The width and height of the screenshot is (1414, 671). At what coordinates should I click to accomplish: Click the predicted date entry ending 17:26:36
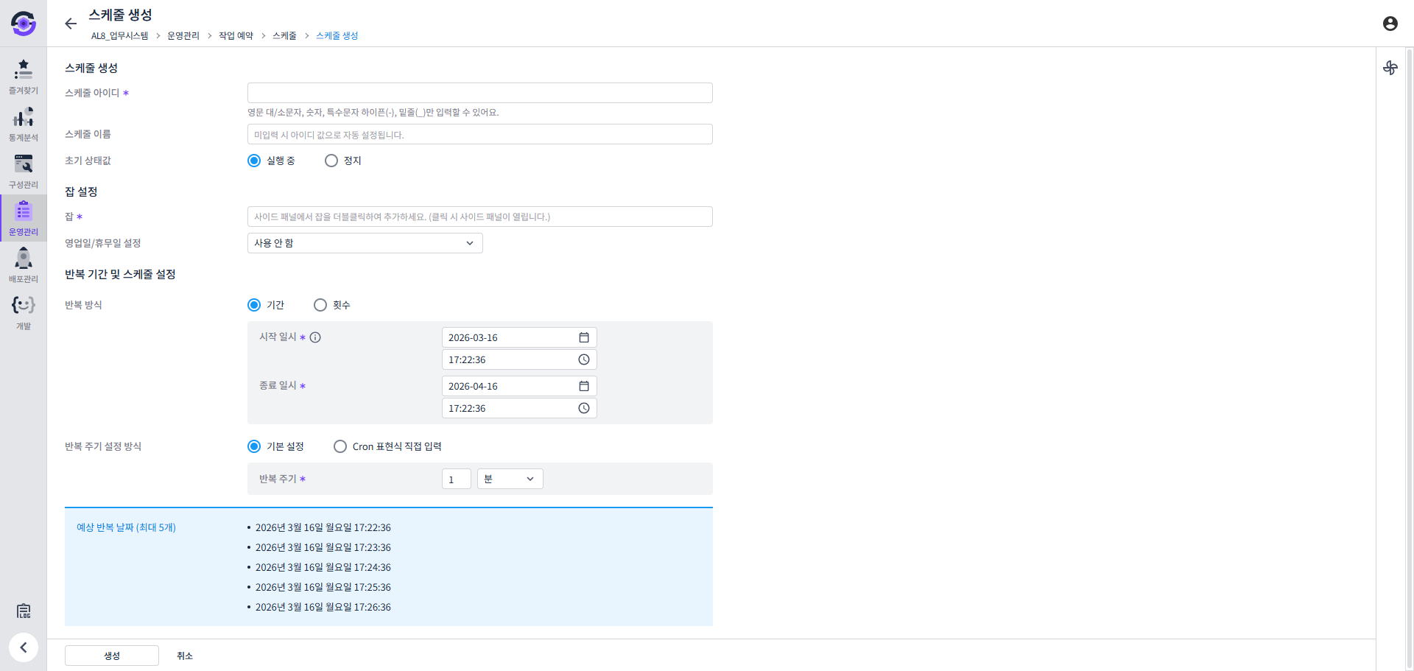click(323, 607)
